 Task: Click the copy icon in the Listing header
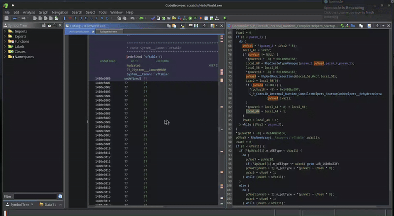[169, 26]
